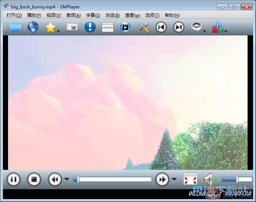
Task: Show file information via the exclamation icon
Action: pyautogui.click(x=90, y=27)
